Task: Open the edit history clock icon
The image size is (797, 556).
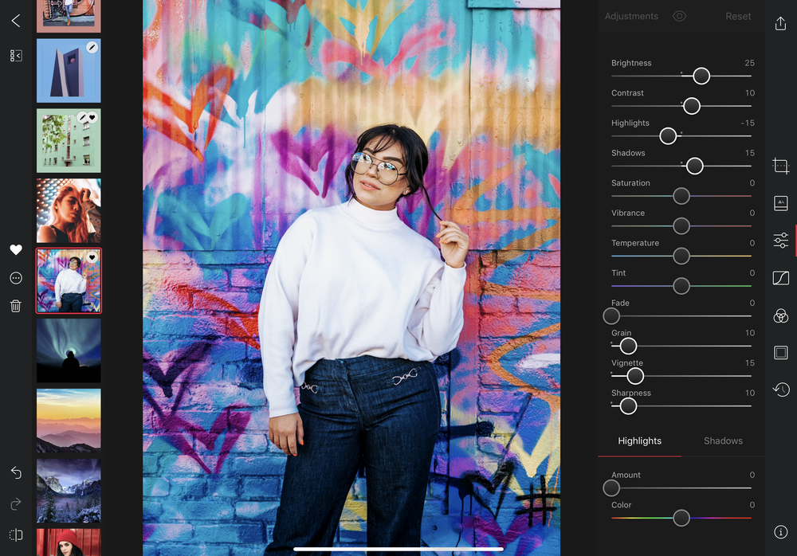Action: (x=781, y=390)
